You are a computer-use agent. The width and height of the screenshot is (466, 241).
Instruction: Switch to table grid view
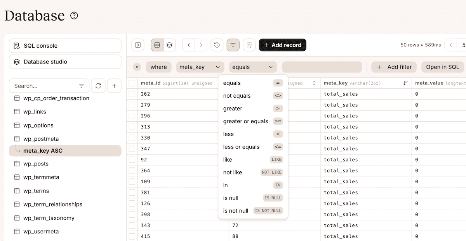tap(157, 45)
